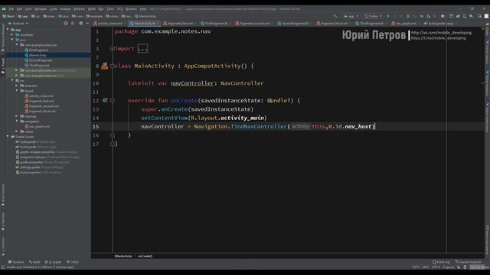Switch to the SecondFragment.kt editor tab

point(294,23)
